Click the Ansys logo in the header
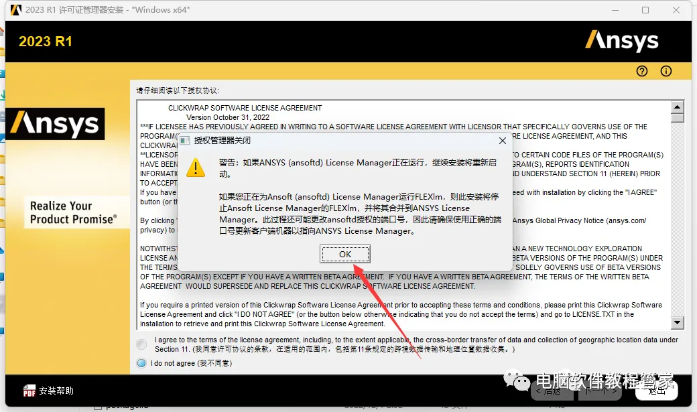The image size is (697, 412). tap(621, 41)
